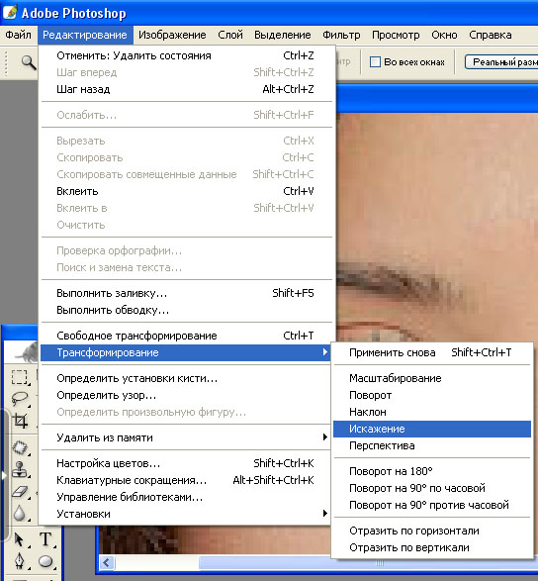
Task: Open the Файл menu
Action: coord(18,35)
